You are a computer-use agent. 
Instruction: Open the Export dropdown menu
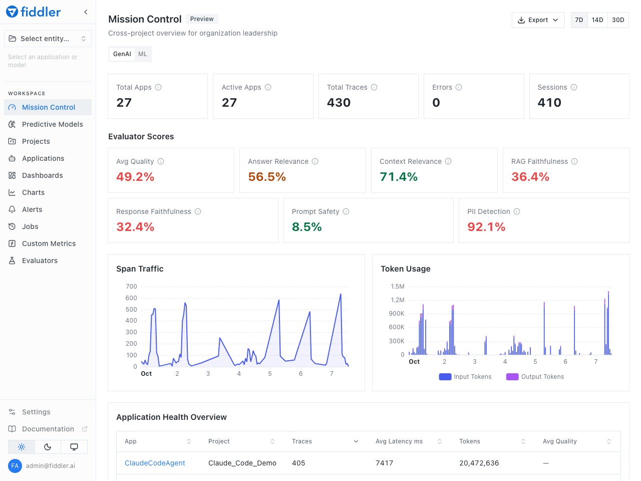pos(538,20)
